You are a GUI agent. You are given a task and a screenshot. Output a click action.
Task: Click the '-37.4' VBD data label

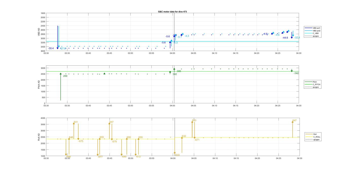click(297, 38)
